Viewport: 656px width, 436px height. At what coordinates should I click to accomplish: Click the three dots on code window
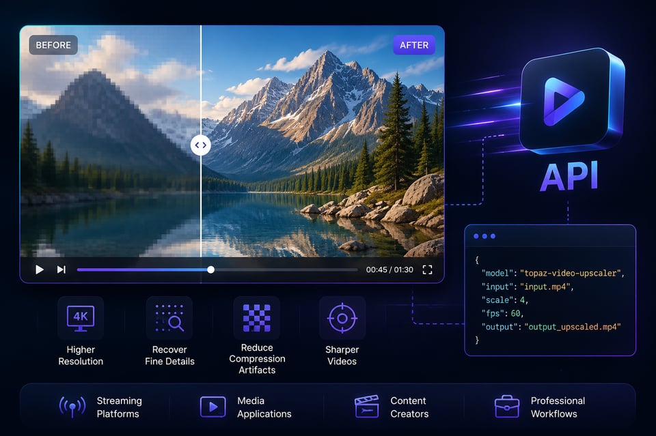coord(484,236)
